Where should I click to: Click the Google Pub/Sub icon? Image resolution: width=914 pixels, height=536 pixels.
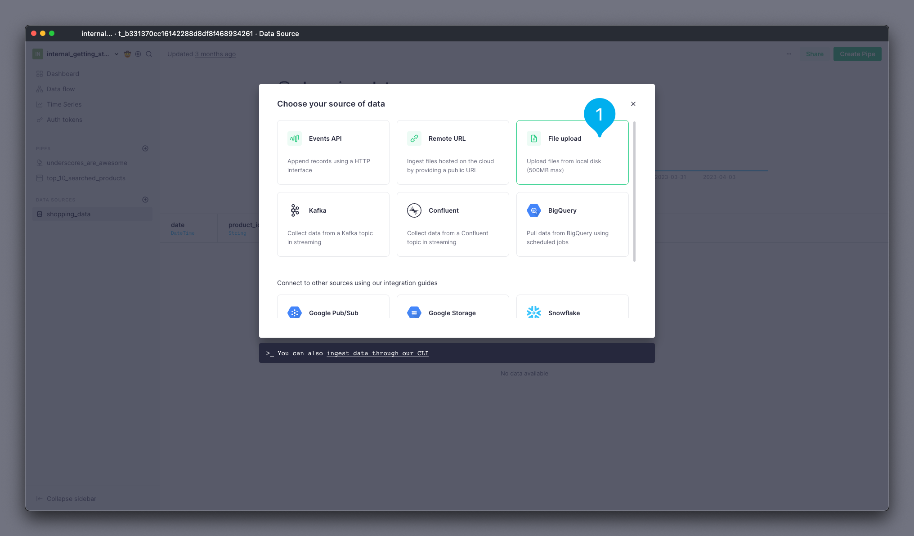[295, 313]
